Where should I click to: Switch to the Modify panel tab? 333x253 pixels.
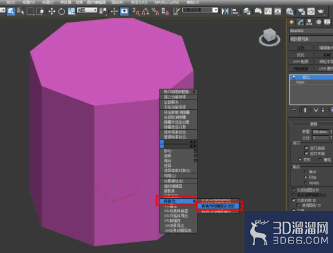(301, 22)
